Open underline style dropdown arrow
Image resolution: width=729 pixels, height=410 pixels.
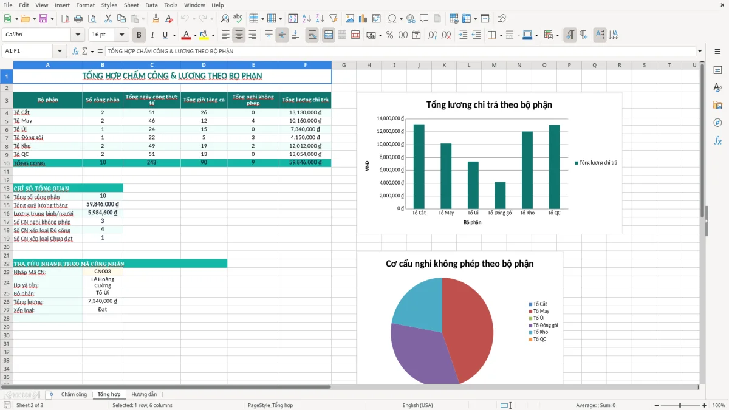click(x=174, y=35)
